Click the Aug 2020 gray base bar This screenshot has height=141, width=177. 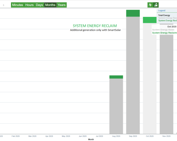pyautogui.click(x=116, y=106)
